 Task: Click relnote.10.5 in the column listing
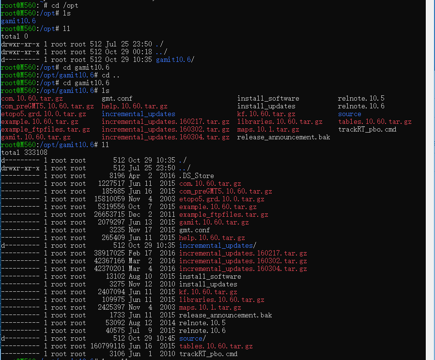coord(361,99)
